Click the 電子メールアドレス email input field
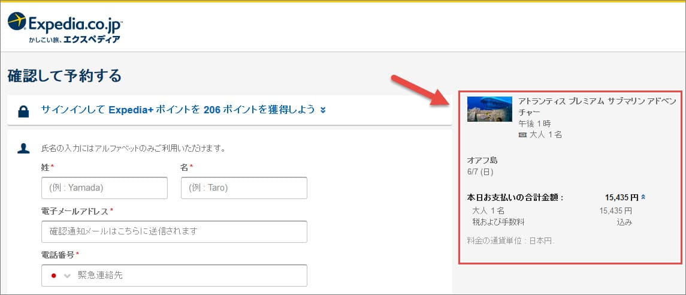This screenshot has height=295, width=686. (x=174, y=231)
